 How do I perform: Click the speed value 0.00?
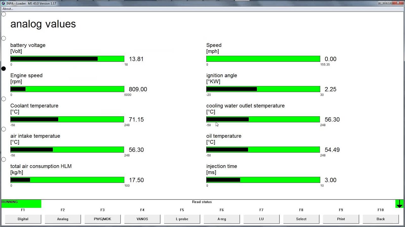331,59
